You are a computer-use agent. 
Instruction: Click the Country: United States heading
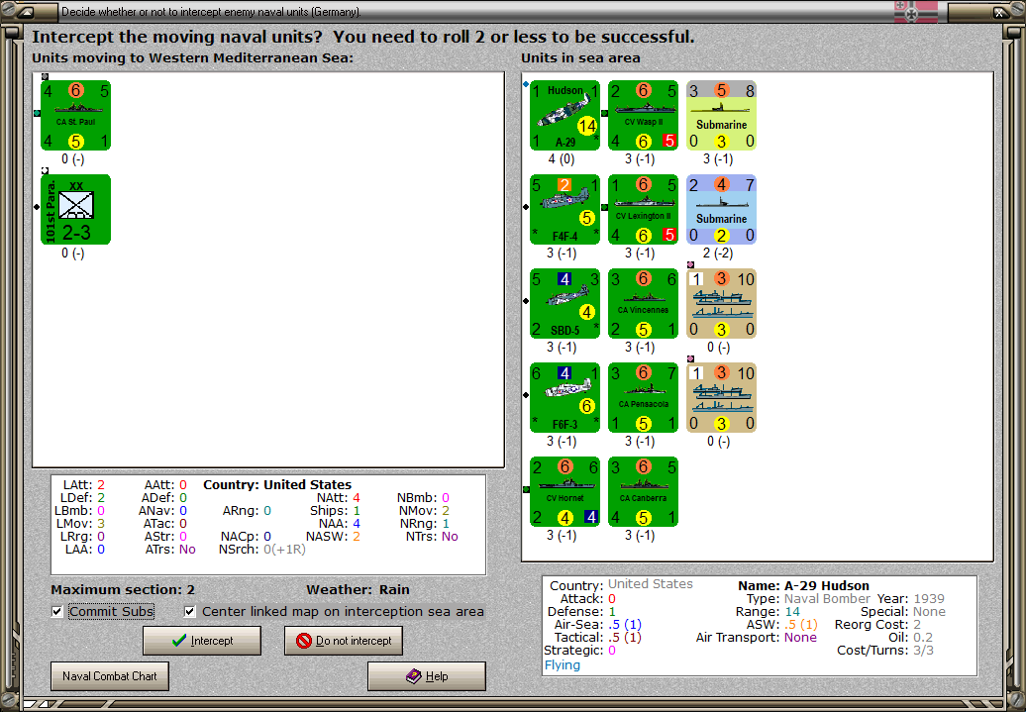coord(277,485)
